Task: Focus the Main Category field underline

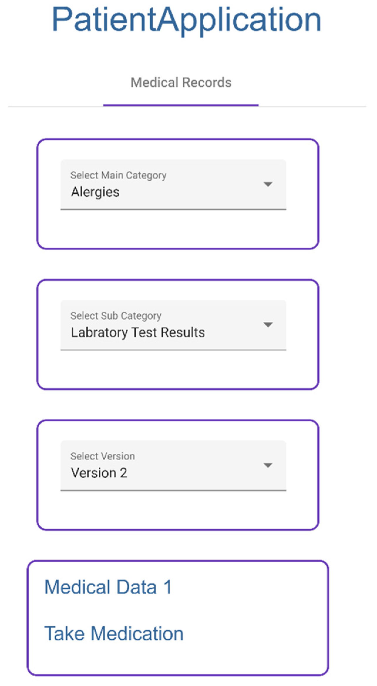Action: [x=173, y=209]
